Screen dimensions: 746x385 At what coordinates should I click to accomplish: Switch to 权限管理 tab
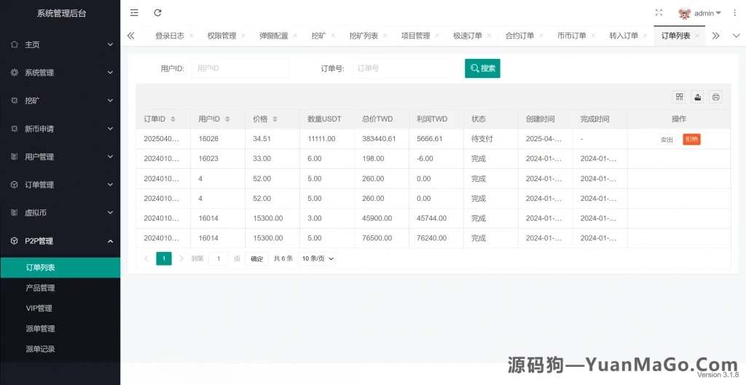(x=221, y=36)
